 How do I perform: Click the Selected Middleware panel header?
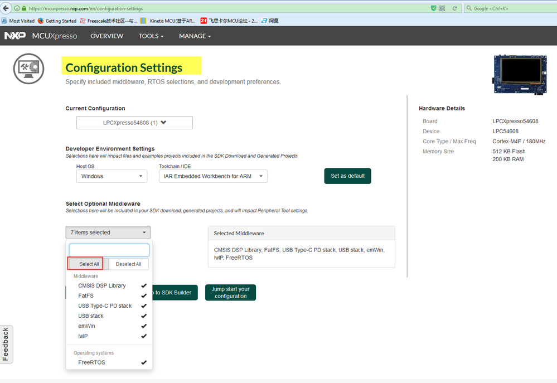point(302,234)
